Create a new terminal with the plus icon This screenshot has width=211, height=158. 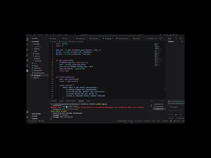(x=152, y=101)
